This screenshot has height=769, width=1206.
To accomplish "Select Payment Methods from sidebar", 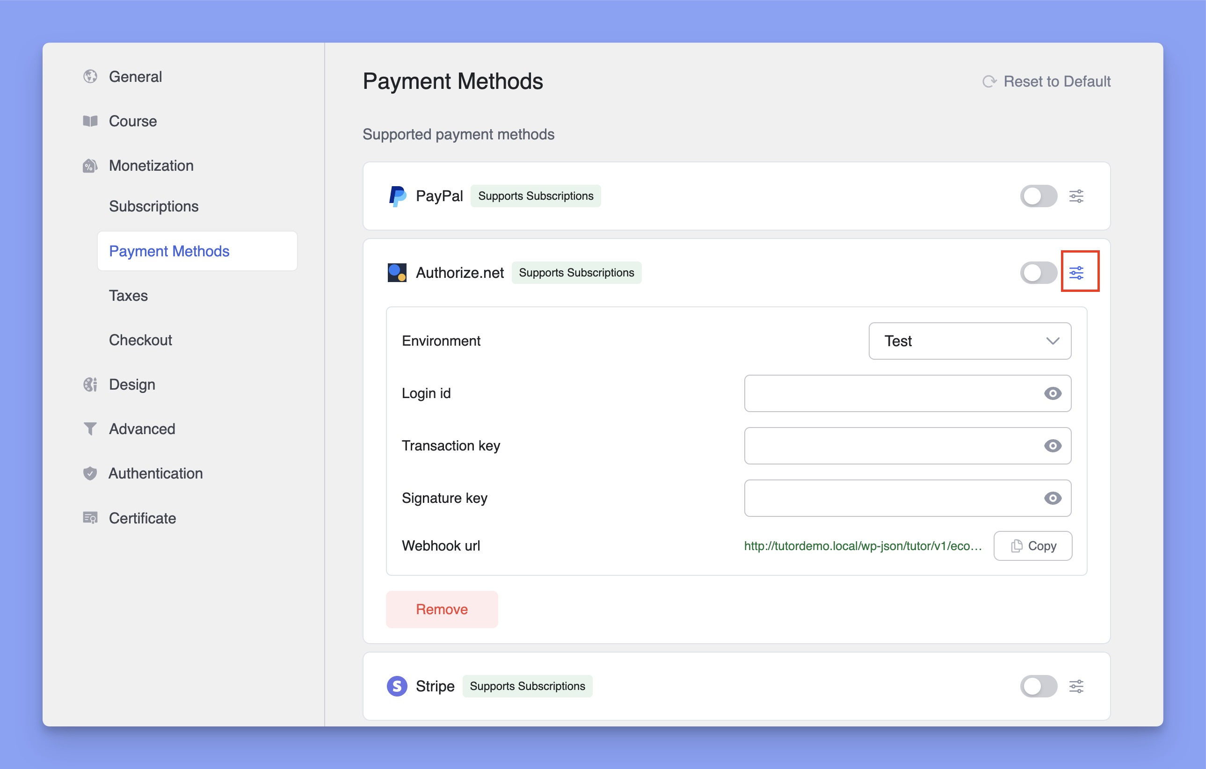I will tap(169, 251).
